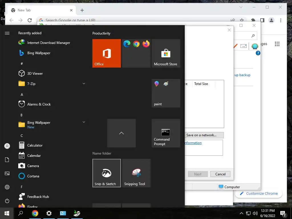292x219 pixels.
Task: Reload the Chrome page
Action: [30, 20]
